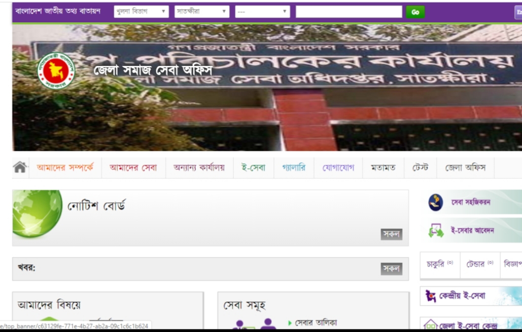Viewport: 522px width, 332px height.
Task: Open the আমাদের সেবা menu
Action: click(x=133, y=168)
